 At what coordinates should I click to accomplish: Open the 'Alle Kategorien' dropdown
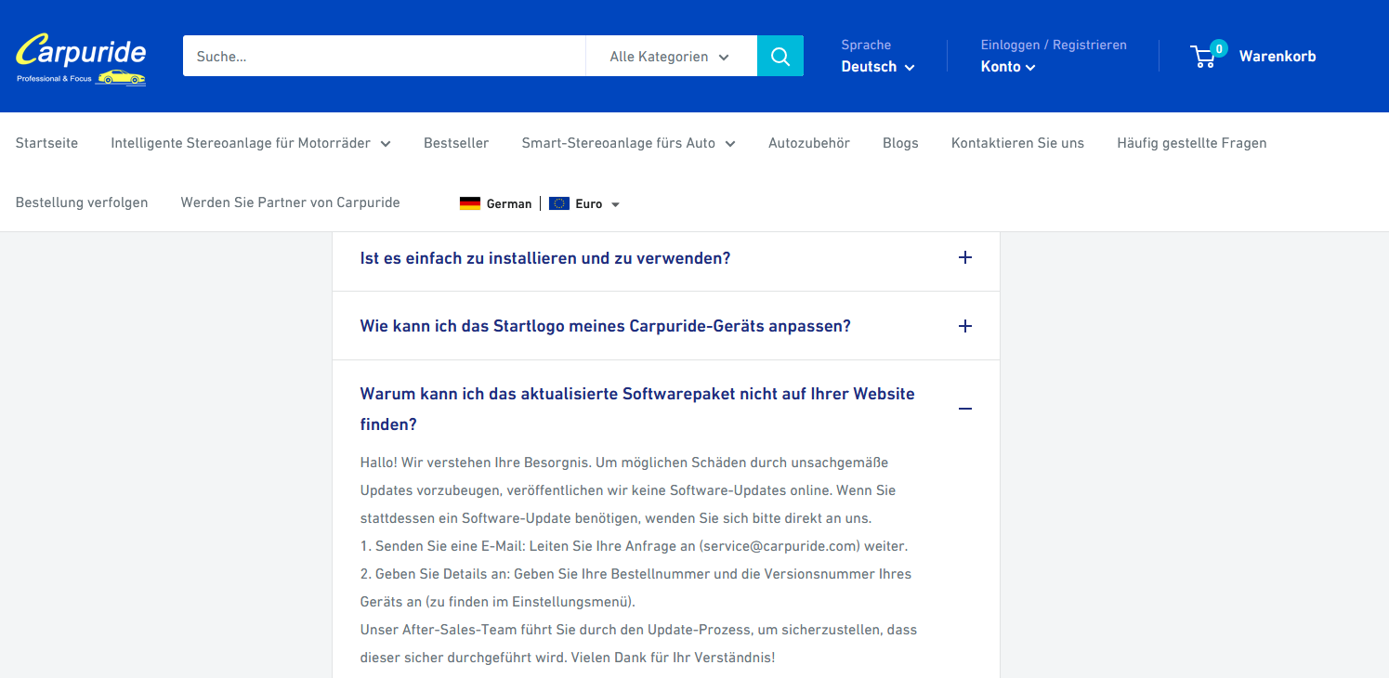(x=671, y=56)
